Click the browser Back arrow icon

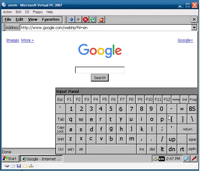[71, 20]
